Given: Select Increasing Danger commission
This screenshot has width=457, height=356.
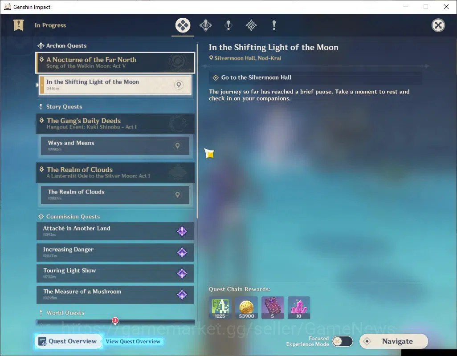Looking at the screenshot, I should [x=115, y=252].
